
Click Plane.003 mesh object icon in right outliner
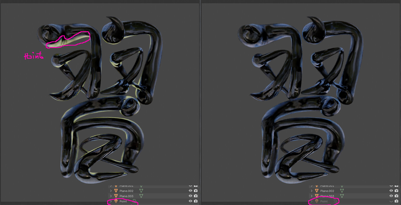(317, 196)
